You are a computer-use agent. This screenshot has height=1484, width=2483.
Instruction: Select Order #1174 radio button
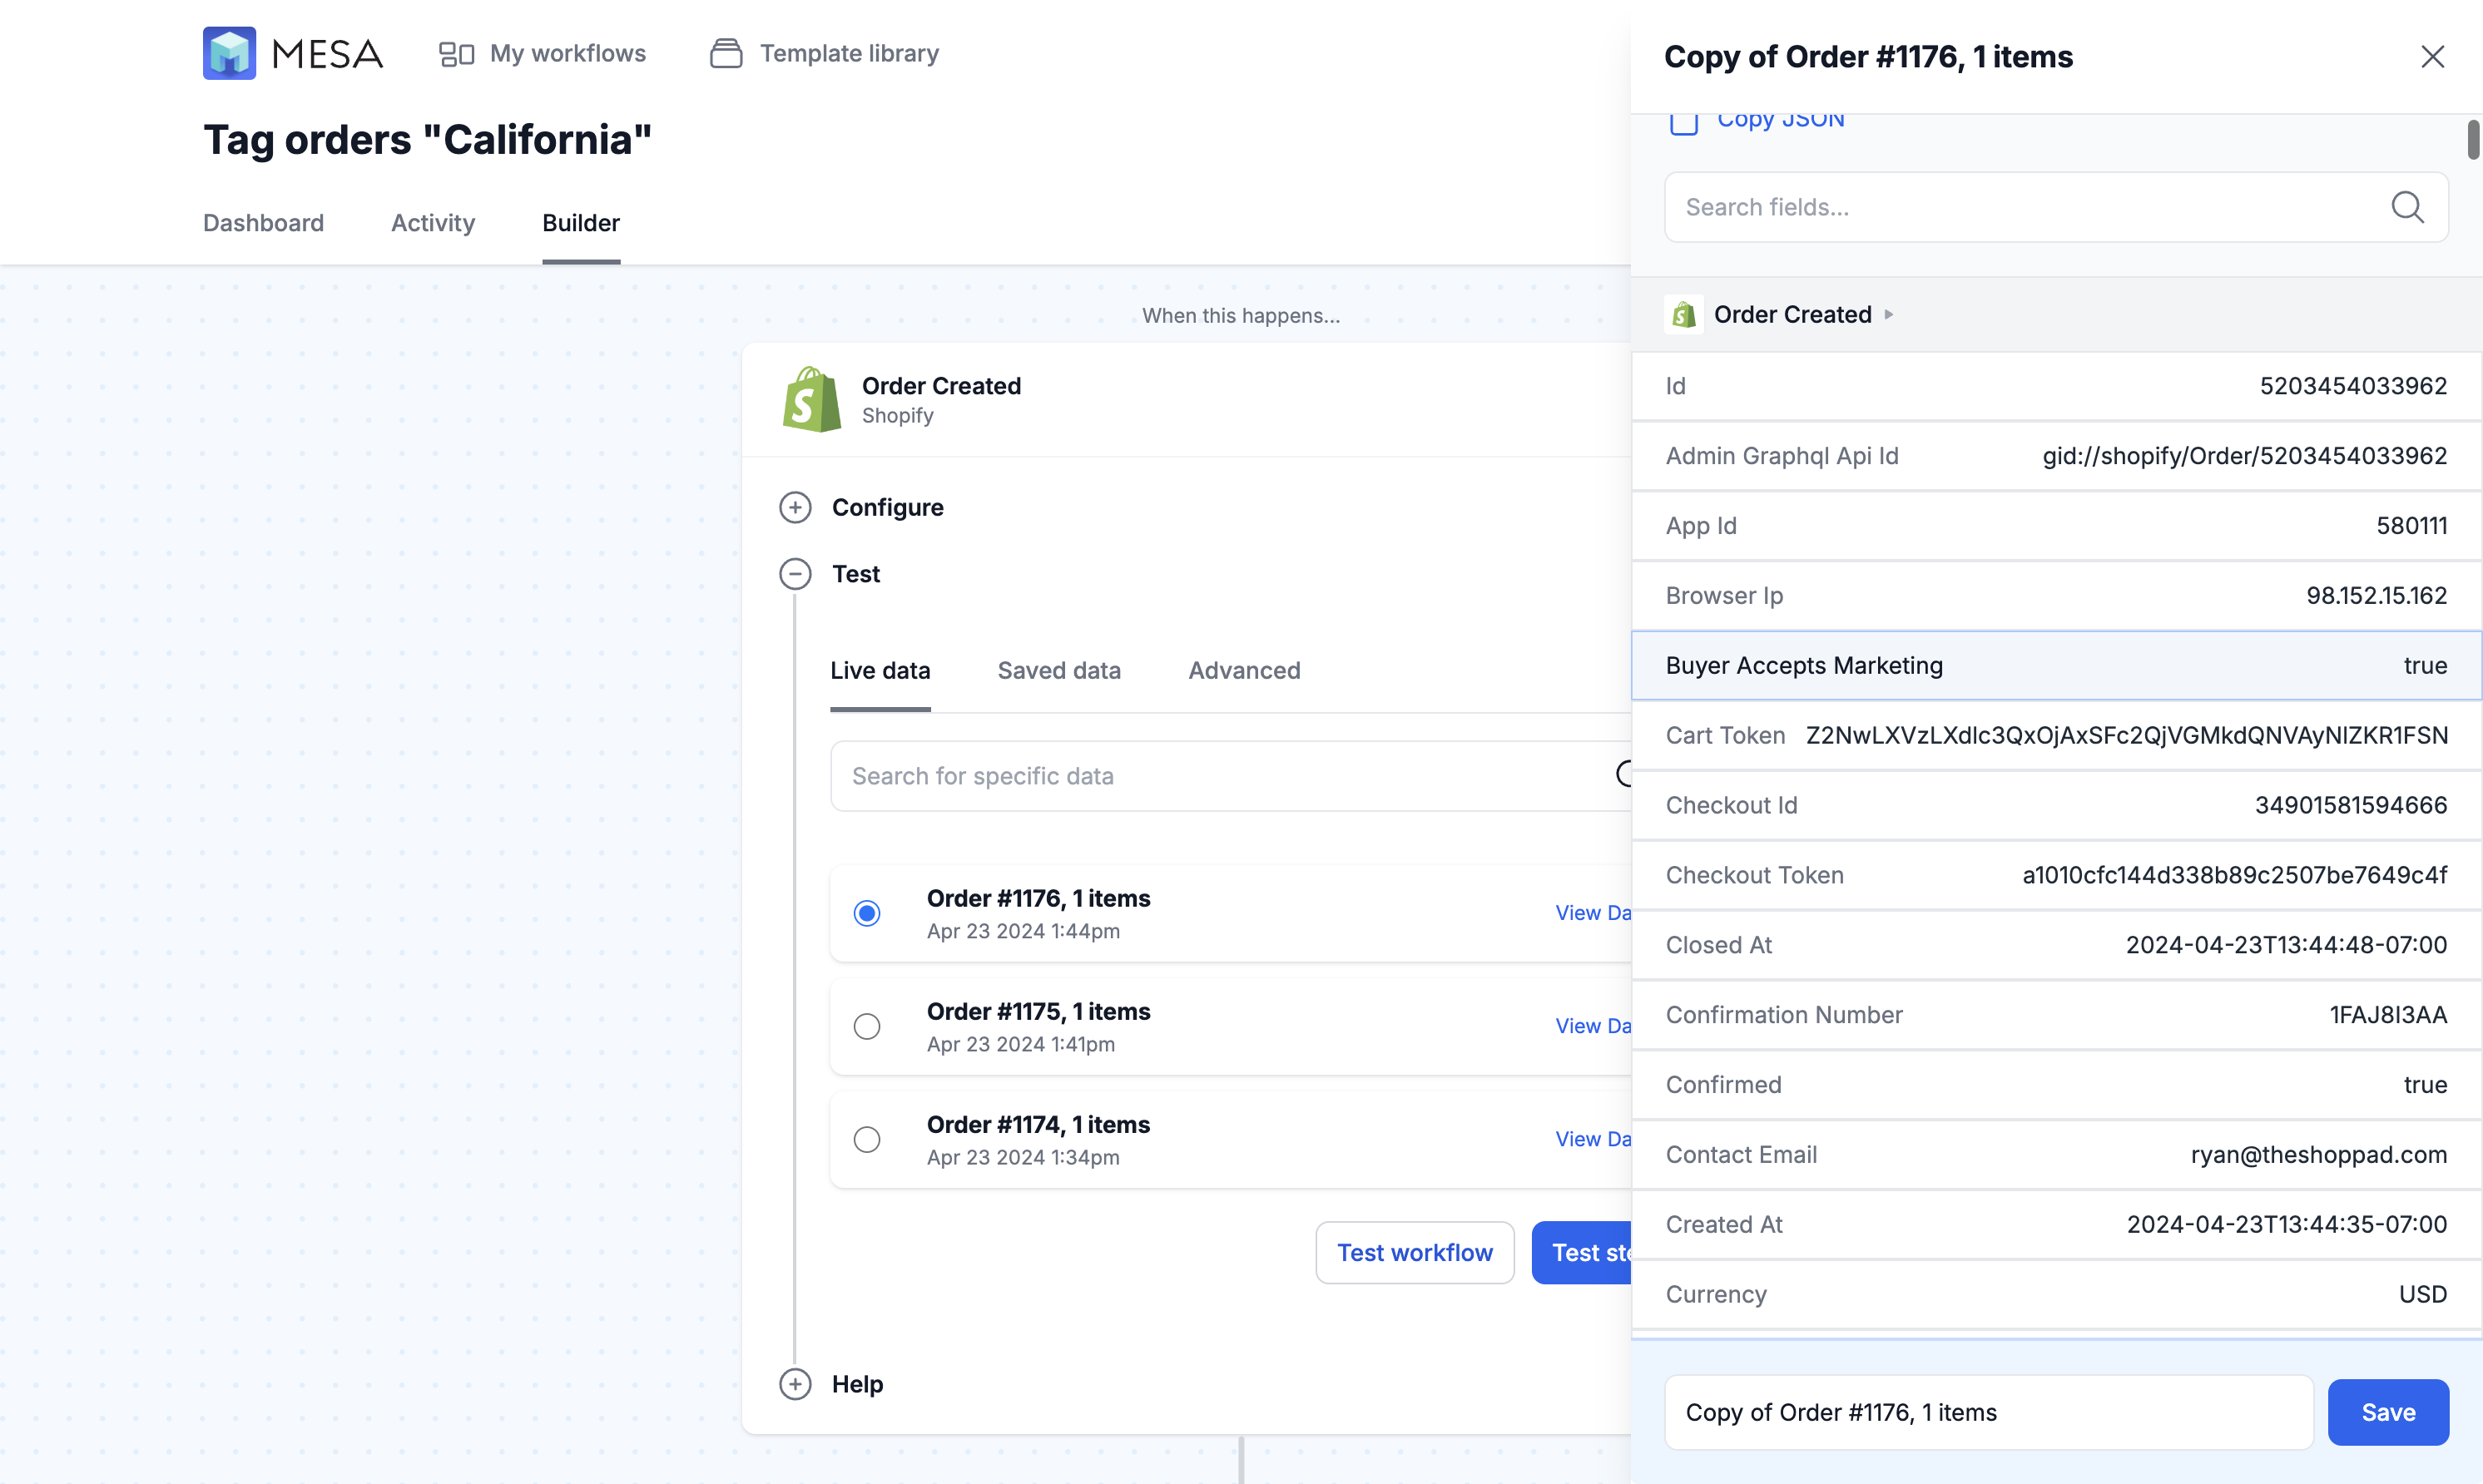(867, 1139)
